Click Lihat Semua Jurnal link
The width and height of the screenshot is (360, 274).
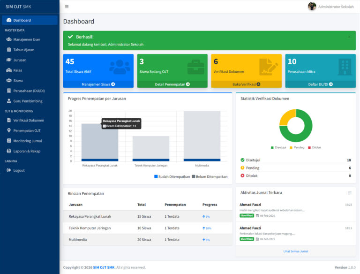pyautogui.click(x=295, y=251)
